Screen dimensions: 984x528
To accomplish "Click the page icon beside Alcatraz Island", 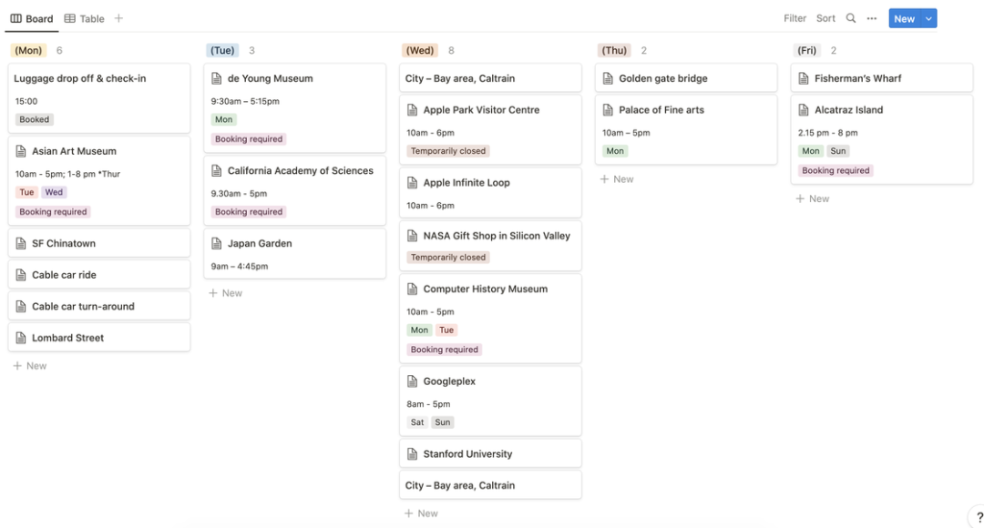I will coord(804,110).
